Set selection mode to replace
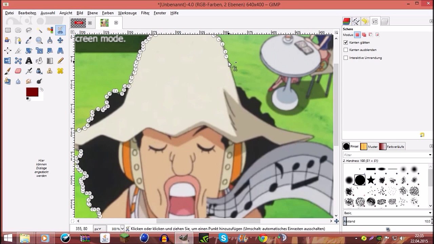Screen dimensions: 434x244 point(357,35)
